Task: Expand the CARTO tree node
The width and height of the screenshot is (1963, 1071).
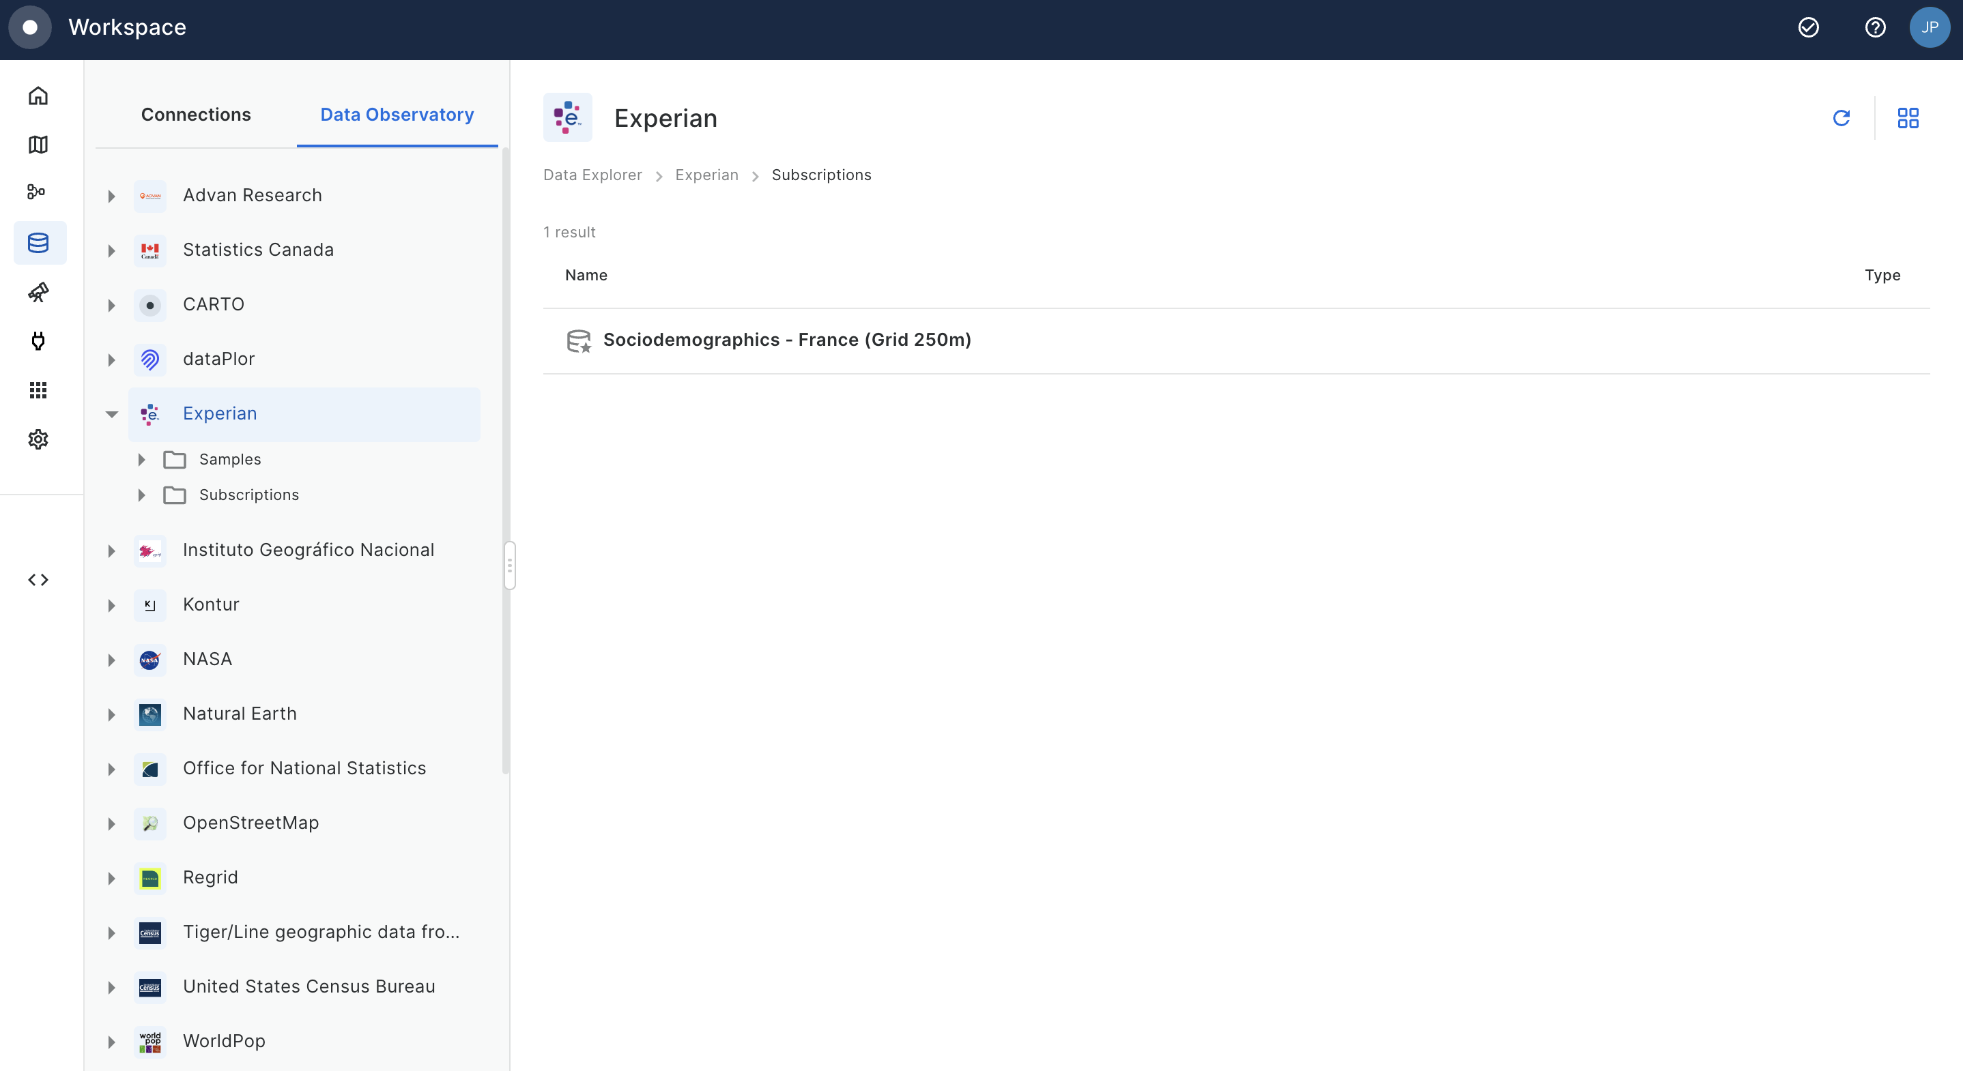Action: 111,306
